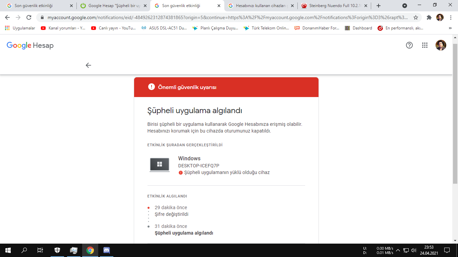Image resolution: width=458 pixels, height=257 pixels.
Task: Open the Discord app on the taskbar
Action: point(107,250)
